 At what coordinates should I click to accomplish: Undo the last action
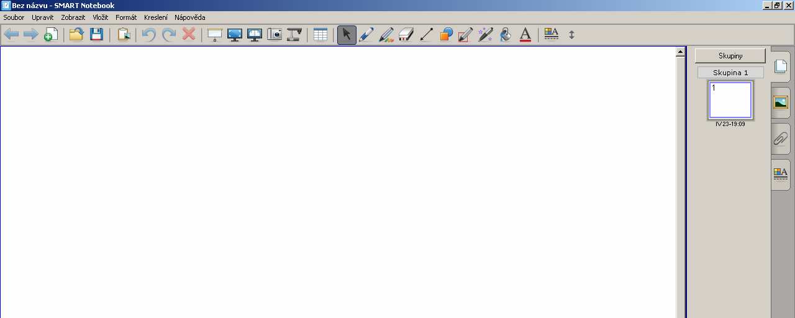click(x=149, y=35)
